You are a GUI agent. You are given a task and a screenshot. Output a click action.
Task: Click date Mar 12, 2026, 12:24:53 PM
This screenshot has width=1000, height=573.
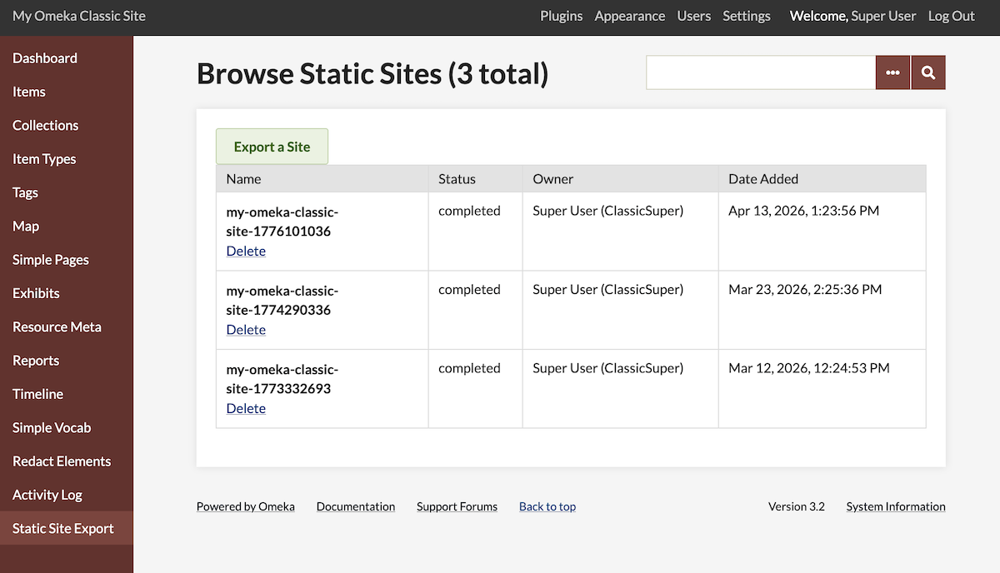(809, 368)
